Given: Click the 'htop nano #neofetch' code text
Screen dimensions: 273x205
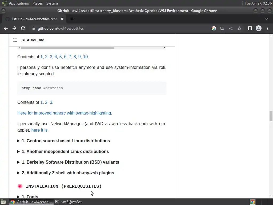Looking at the screenshot, I should point(42,88).
